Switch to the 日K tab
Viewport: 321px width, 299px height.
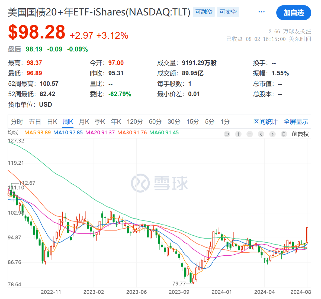(52, 122)
